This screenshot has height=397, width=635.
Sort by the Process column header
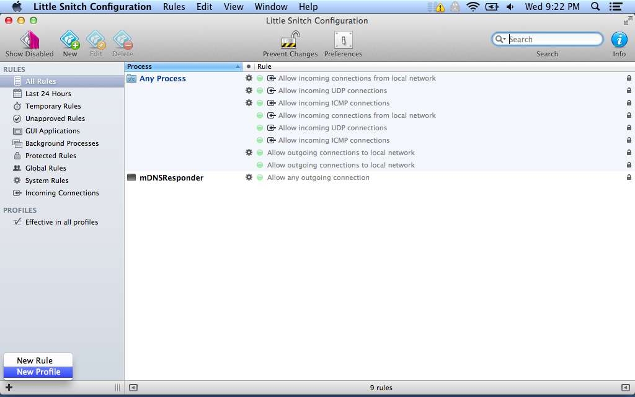(184, 66)
